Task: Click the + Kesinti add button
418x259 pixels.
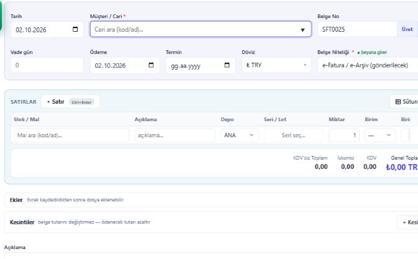Action: (407, 222)
